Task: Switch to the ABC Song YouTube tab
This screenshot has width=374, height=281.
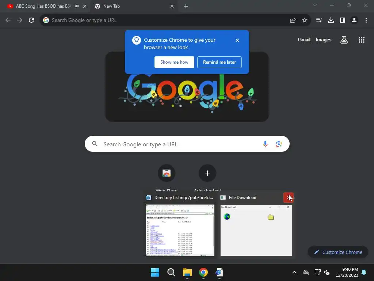Action: (43, 6)
